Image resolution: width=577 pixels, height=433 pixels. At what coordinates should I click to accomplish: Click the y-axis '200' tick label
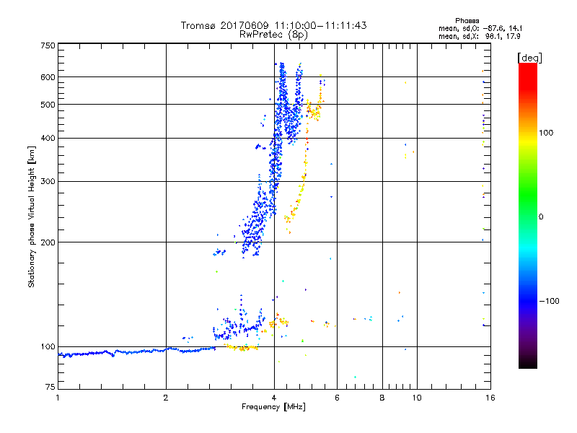pos(48,242)
